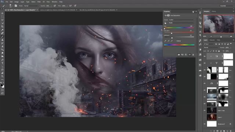Screen dimensions: 235x132
Task: Select the Horizontal Type tool
Action: coord(2,63)
